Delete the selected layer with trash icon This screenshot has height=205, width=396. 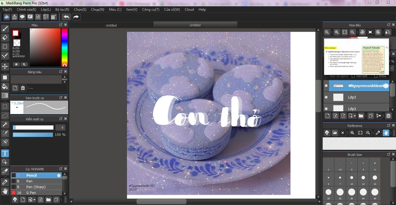(388, 116)
